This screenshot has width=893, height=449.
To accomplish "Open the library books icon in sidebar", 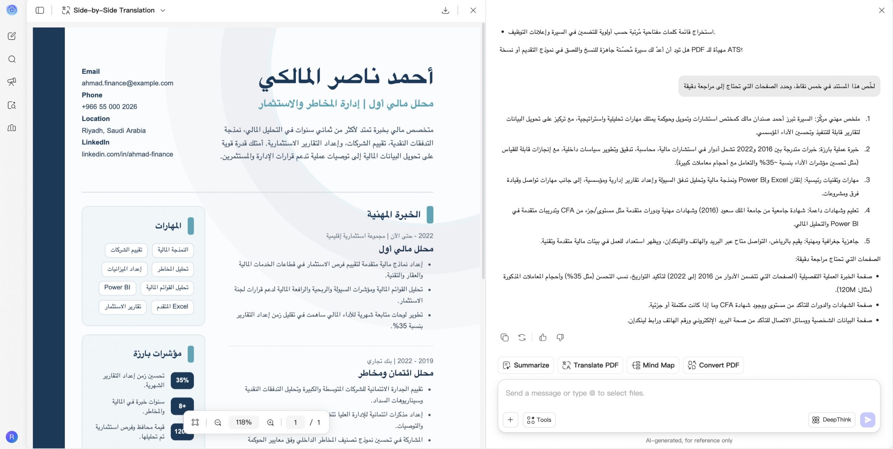I will pos(12,128).
